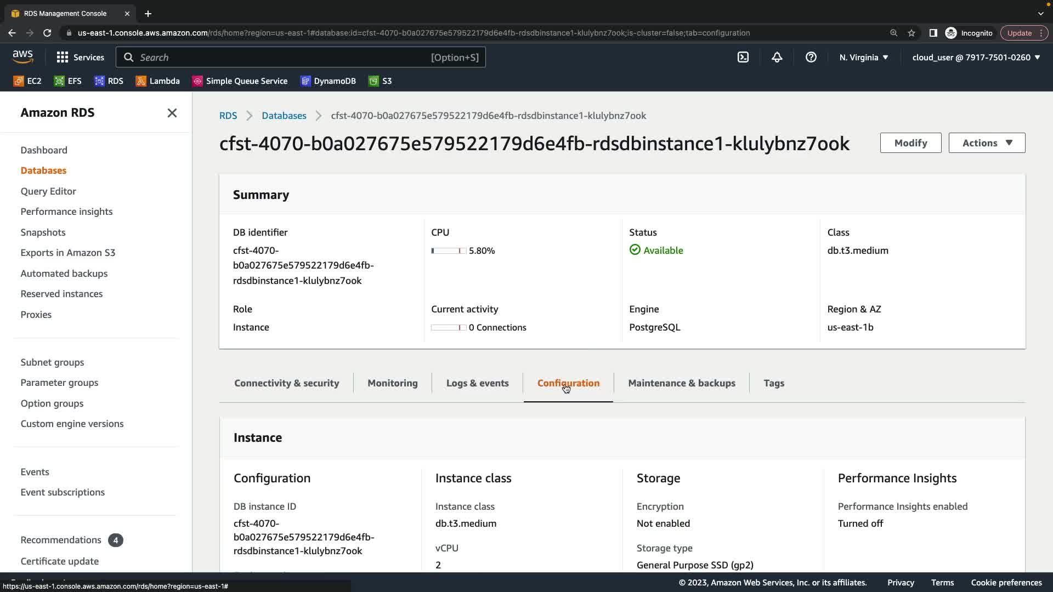
Task: Open the notifications bell icon
Action: (x=777, y=57)
